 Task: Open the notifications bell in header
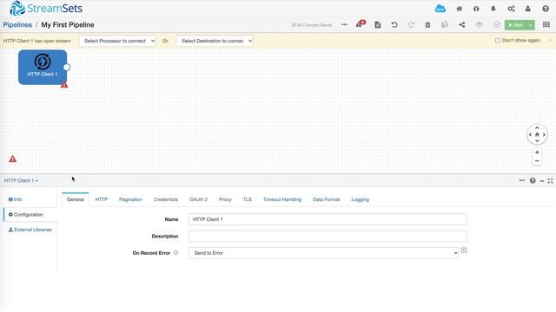pyautogui.click(x=493, y=9)
